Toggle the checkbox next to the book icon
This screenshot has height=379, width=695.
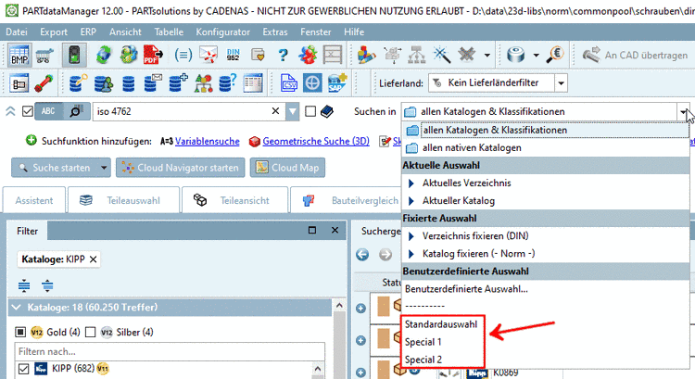(310, 111)
